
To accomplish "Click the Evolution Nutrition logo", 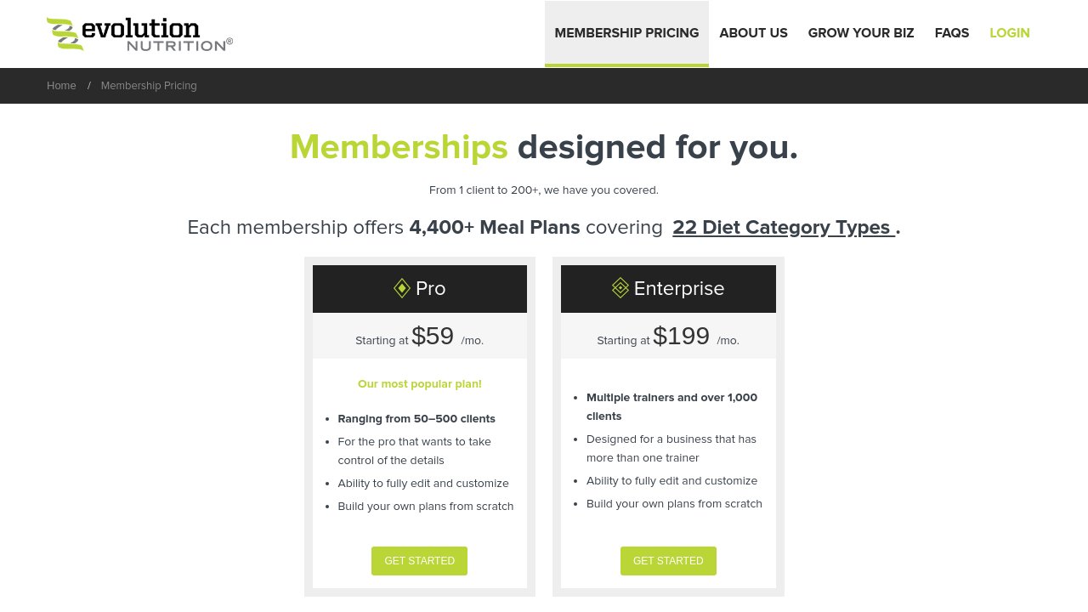I will pos(139,34).
